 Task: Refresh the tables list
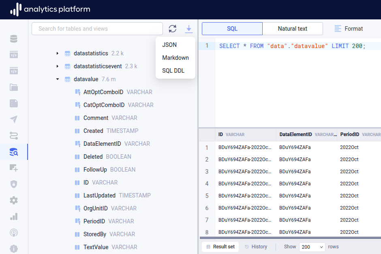[173, 29]
